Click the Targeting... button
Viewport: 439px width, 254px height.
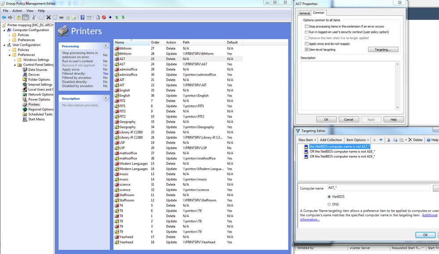(x=383, y=49)
